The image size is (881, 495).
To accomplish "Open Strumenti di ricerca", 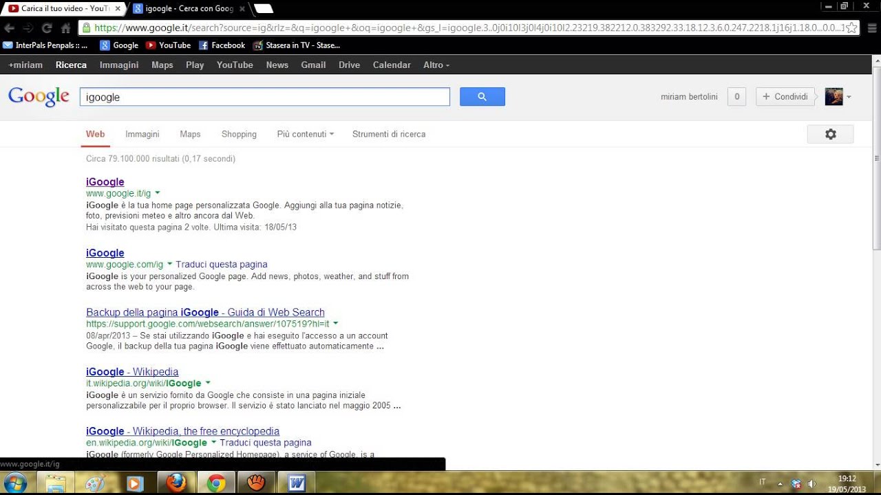I will pyautogui.click(x=389, y=134).
